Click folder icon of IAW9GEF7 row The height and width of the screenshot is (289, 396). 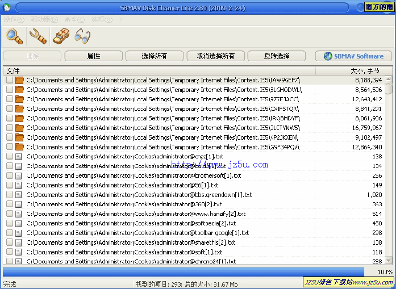19,80
